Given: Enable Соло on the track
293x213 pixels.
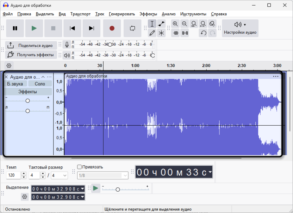Looking at the screenshot, I should pyautogui.click(x=40, y=84).
